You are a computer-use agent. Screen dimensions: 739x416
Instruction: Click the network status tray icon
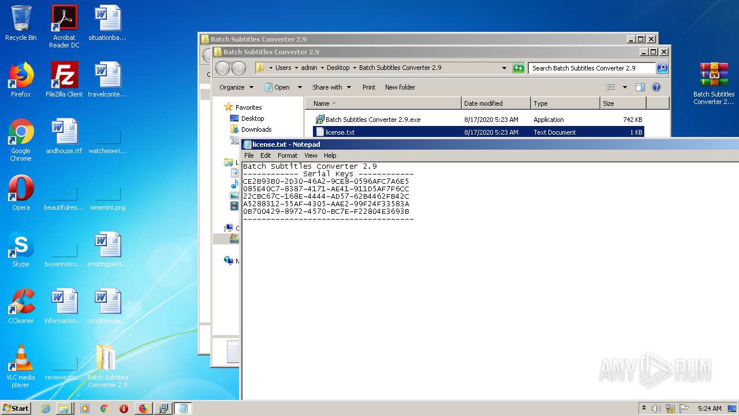(x=670, y=408)
